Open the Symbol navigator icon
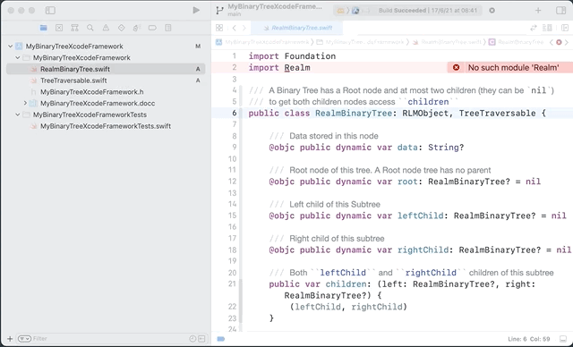The image size is (573, 347). [x=74, y=28]
